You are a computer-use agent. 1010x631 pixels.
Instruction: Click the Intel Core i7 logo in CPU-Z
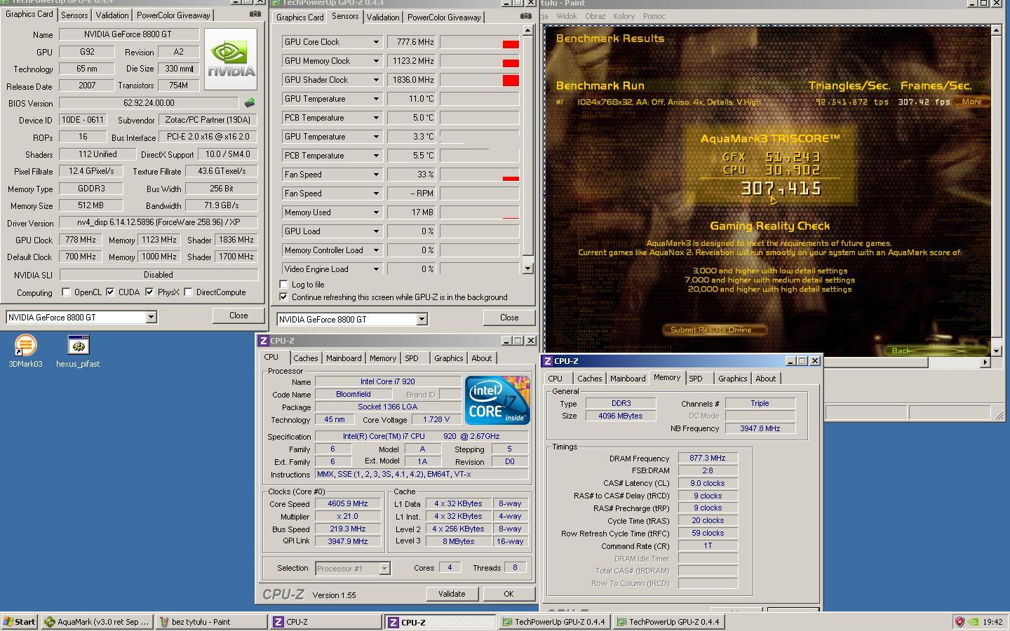(x=497, y=400)
